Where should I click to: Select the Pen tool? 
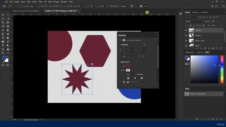[8, 42]
